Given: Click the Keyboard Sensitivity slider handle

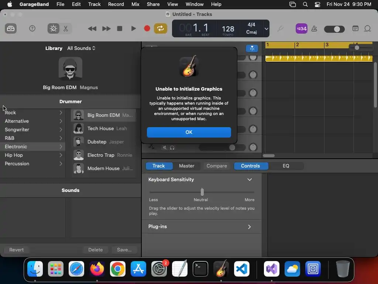Looking at the screenshot, I should 202,192.
